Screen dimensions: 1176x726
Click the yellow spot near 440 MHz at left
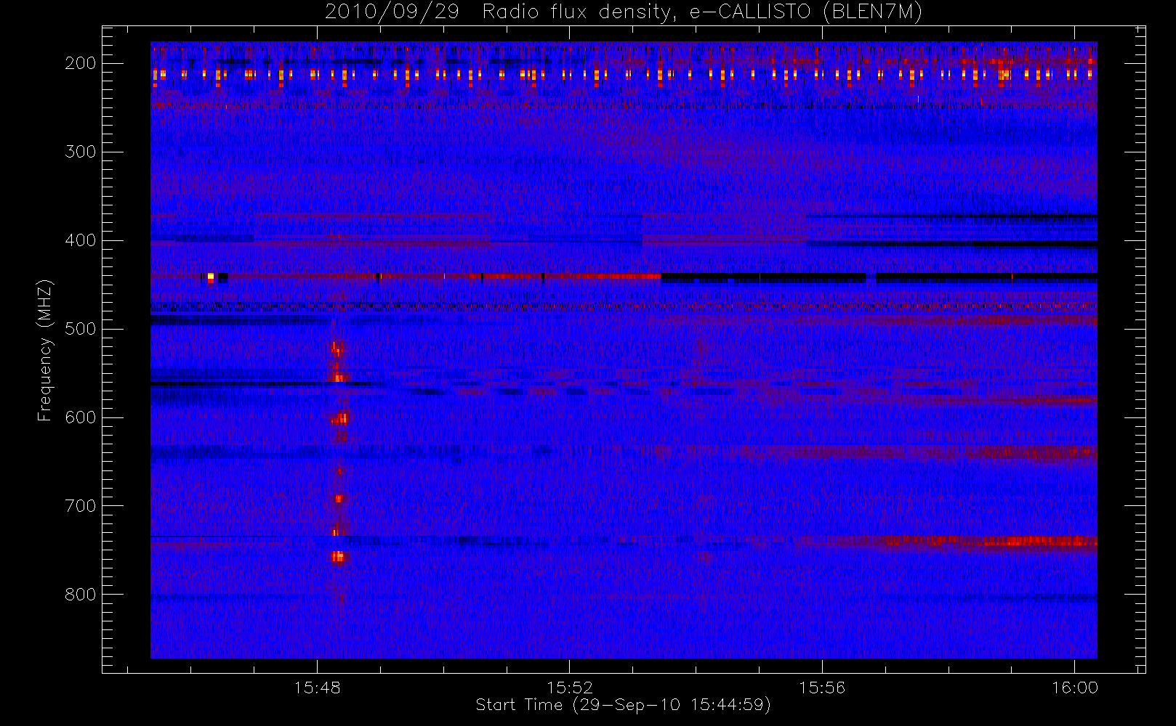pos(211,277)
